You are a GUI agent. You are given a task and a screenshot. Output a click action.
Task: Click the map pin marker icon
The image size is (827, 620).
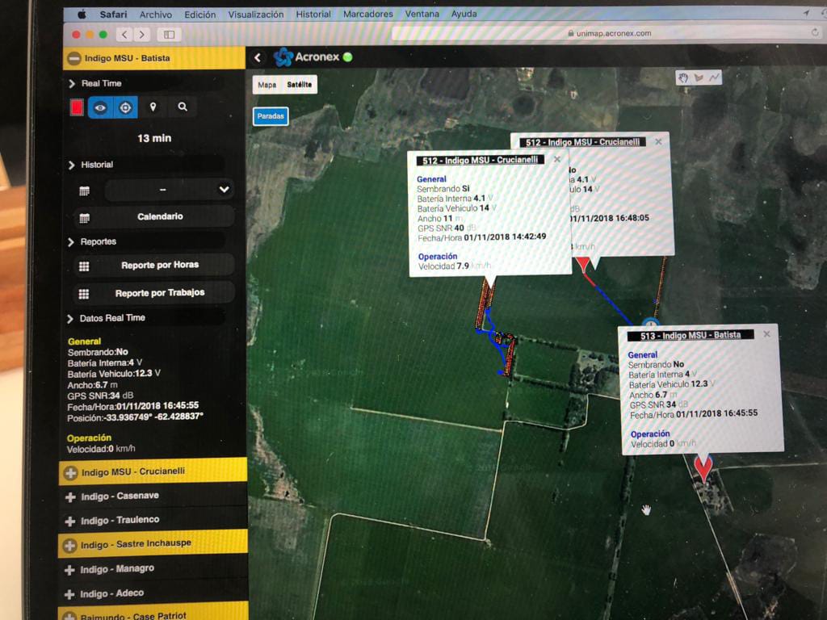click(153, 107)
